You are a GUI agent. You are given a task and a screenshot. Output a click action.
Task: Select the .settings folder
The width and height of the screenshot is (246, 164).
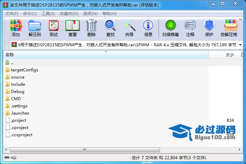[x=16, y=106]
